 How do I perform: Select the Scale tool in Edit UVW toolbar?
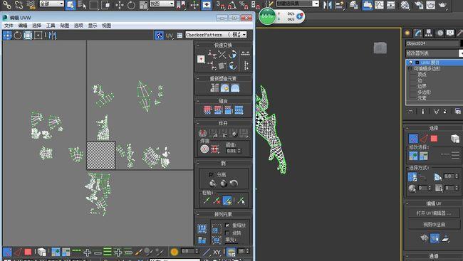click(x=28, y=36)
